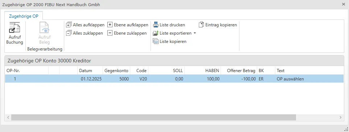Collapse one level with Ebene zuklappen
This screenshot has height=132, width=349.
click(127, 34)
